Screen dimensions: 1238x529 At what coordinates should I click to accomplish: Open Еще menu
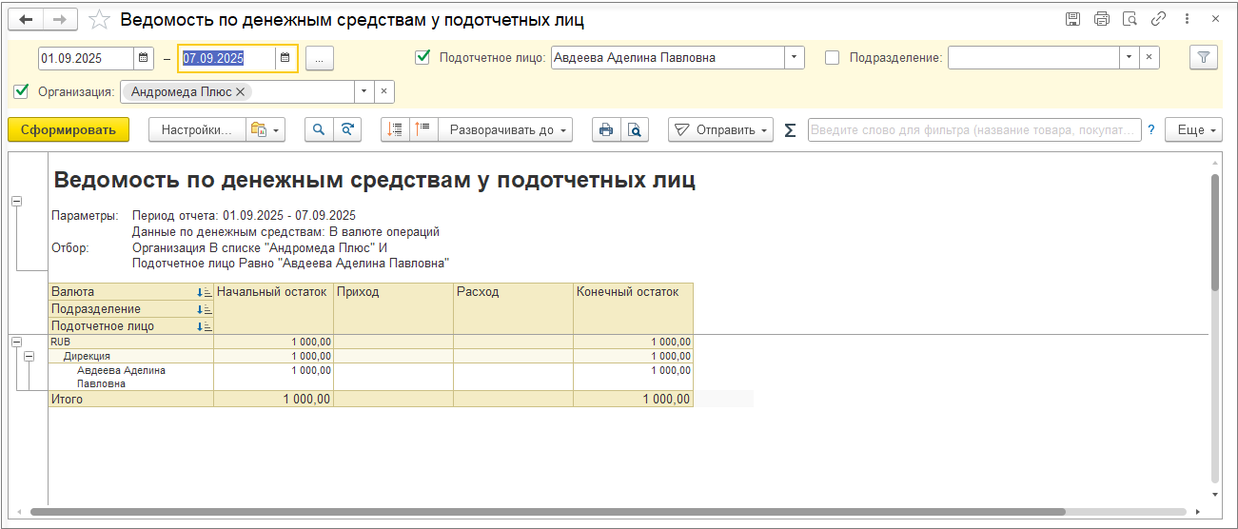(1193, 130)
